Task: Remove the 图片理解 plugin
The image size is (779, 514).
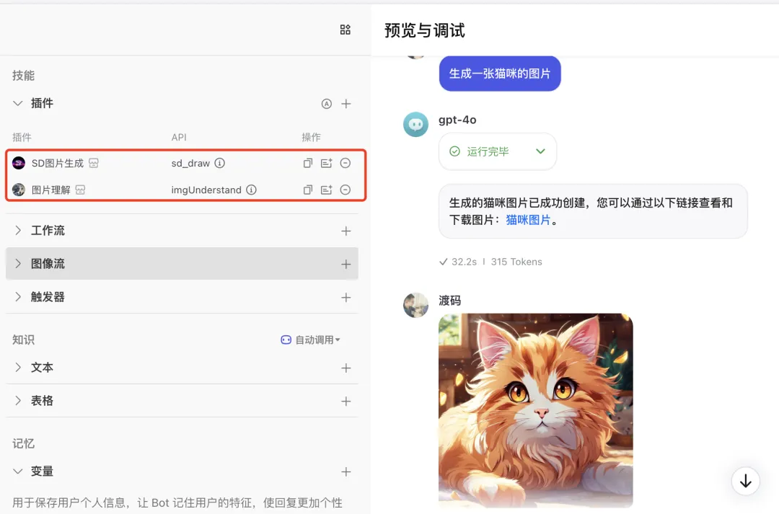Action: coord(346,190)
